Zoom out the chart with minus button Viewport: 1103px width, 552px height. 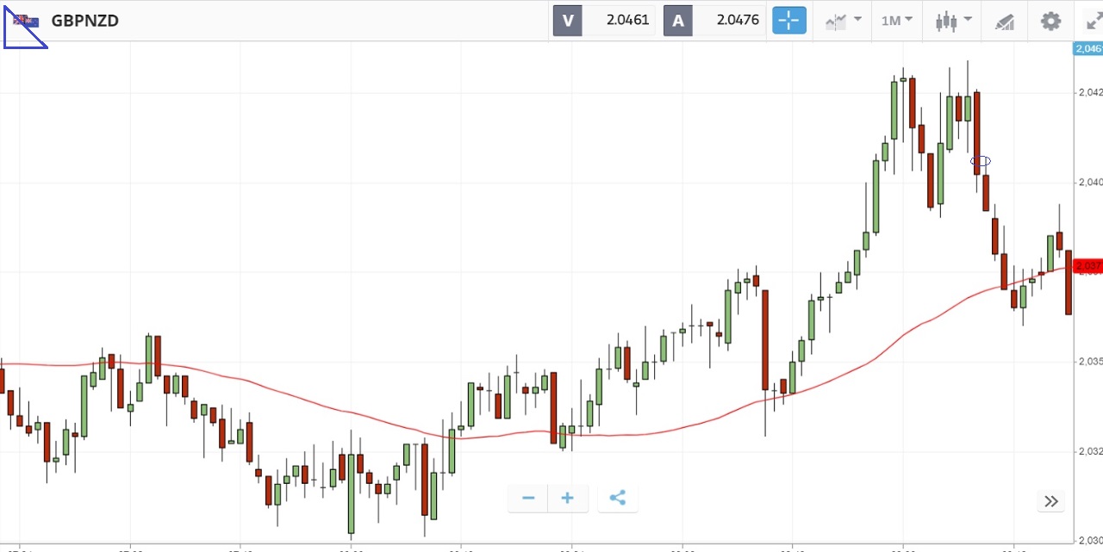point(528,498)
